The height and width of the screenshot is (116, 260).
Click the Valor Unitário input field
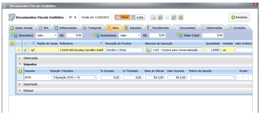[244, 50]
